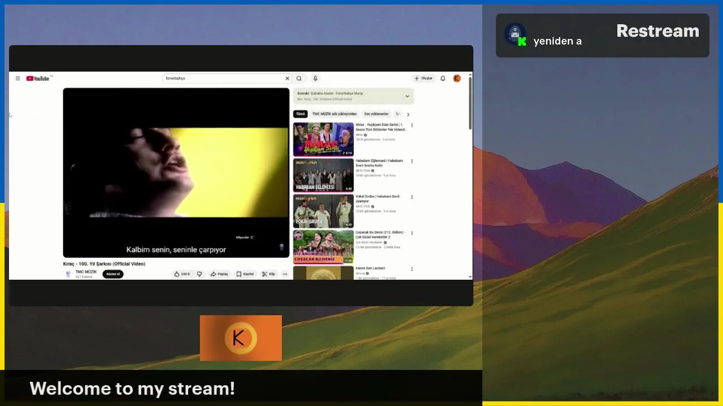Open the 'Coşacak Bu Deniz (212. Bölüm)' title

point(381,235)
